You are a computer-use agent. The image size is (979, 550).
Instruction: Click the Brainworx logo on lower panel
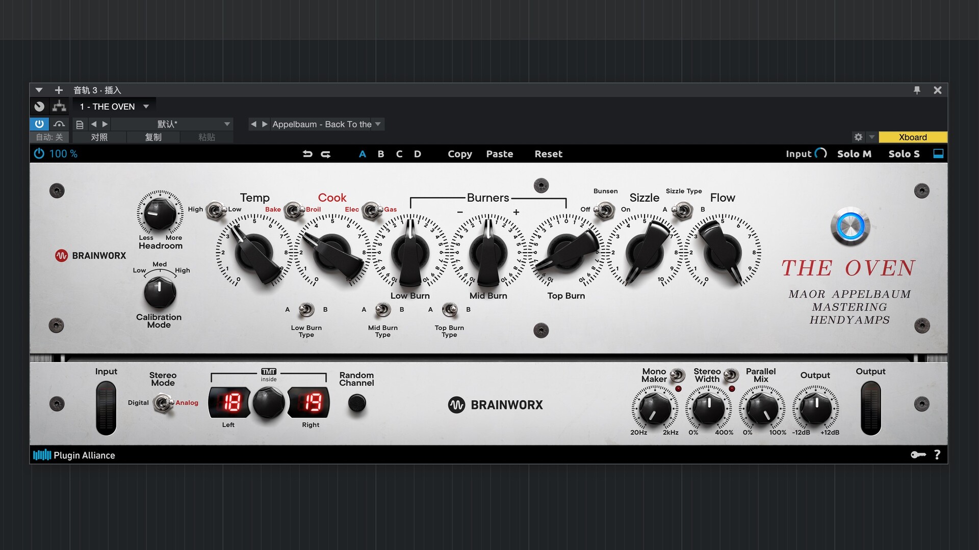point(496,405)
